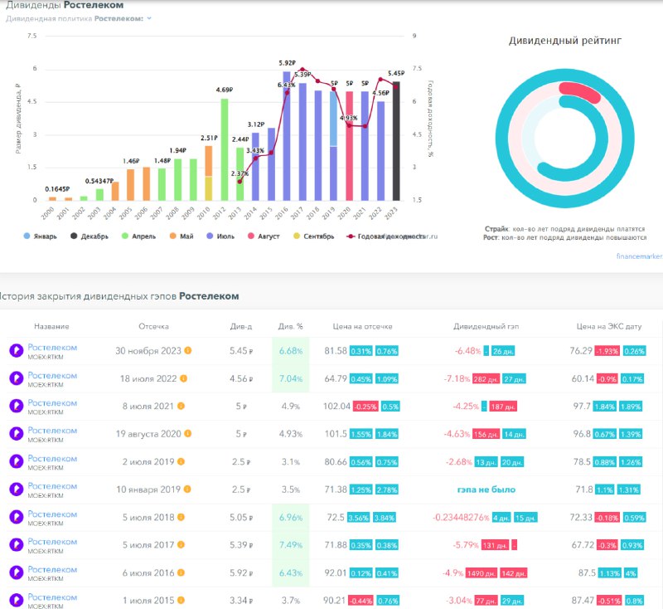Sort table by Див-д column header
The height and width of the screenshot is (609, 663).
[x=241, y=326]
